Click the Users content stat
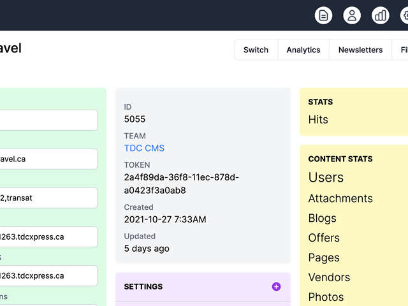This screenshot has width=408, height=306. 326,177
